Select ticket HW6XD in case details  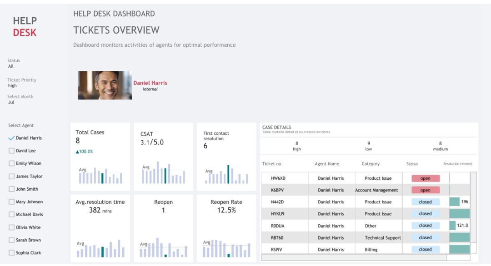278,178
